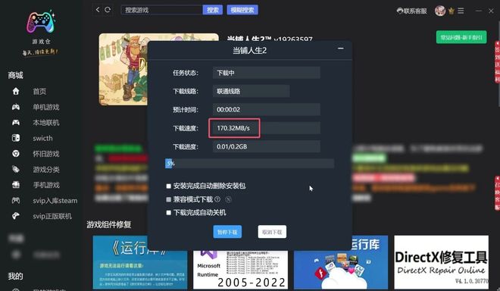
Task: Click the VIP crown icon
Action: click(x=452, y=11)
